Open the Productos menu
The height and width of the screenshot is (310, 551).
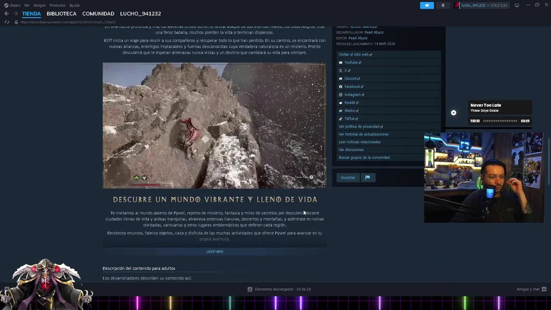pos(57,5)
